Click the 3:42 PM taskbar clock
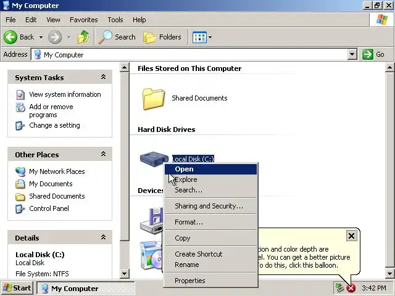This screenshot has height=296, width=395. pyautogui.click(x=374, y=288)
